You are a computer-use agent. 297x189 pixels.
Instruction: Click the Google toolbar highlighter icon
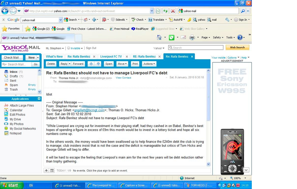coord(189,20)
